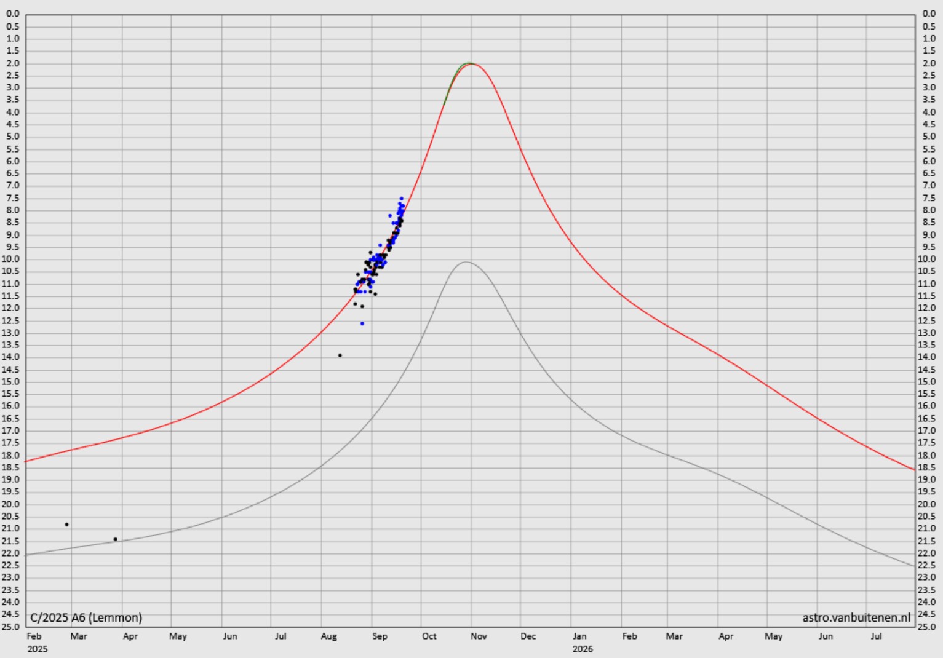Click the C/2025 A6 (Lemmon) comet label
The height and width of the screenshot is (658, 943).
click(86, 617)
